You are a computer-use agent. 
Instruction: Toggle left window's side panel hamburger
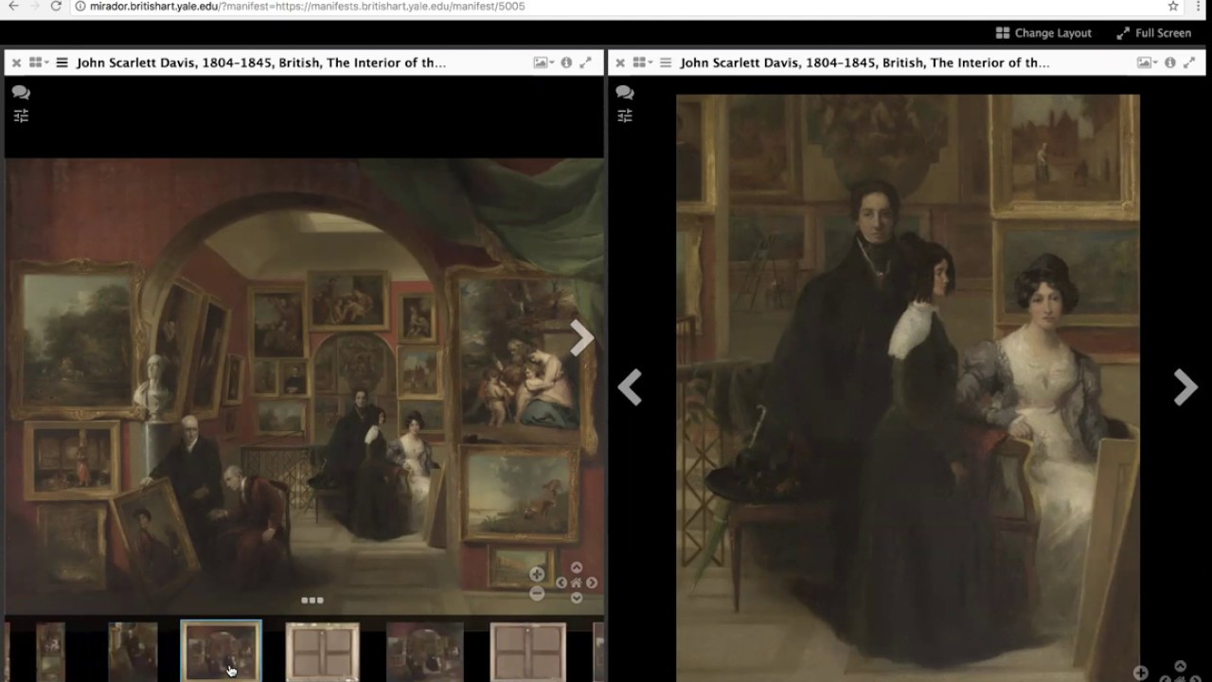coord(62,63)
